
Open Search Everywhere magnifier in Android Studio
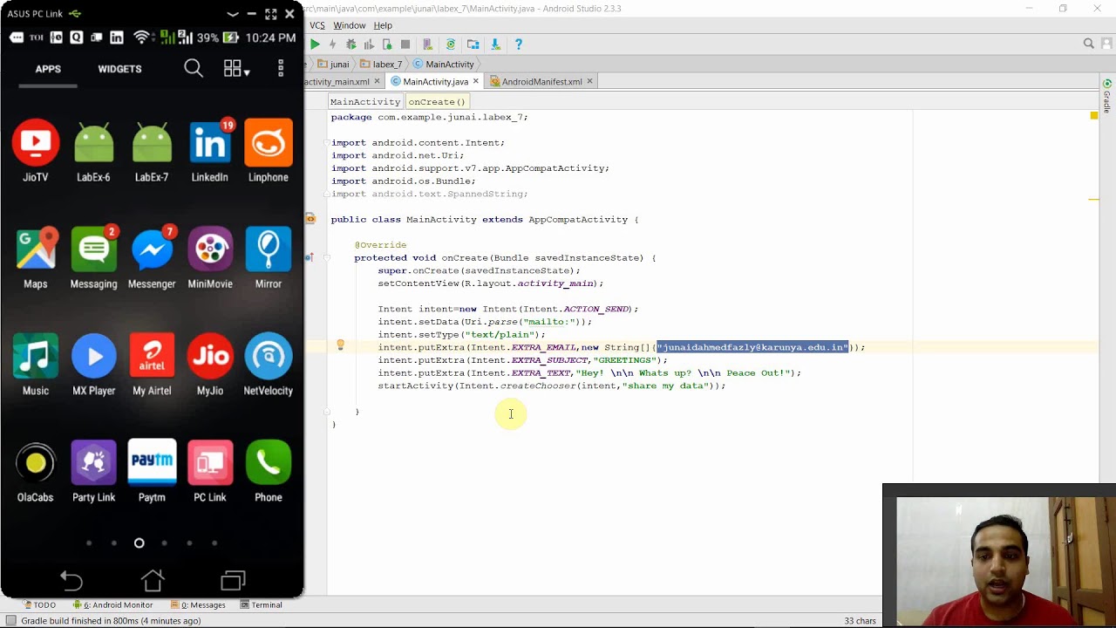pyautogui.click(x=1089, y=44)
